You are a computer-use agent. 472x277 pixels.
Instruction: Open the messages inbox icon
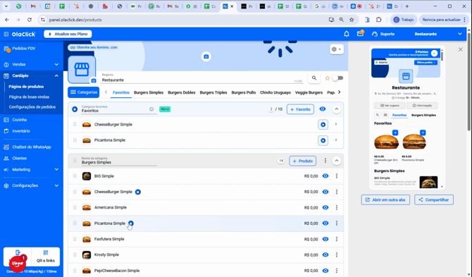tap(360, 34)
